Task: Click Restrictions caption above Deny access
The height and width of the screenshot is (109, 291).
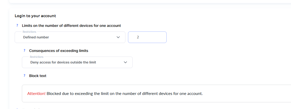Action: [x=37, y=57]
